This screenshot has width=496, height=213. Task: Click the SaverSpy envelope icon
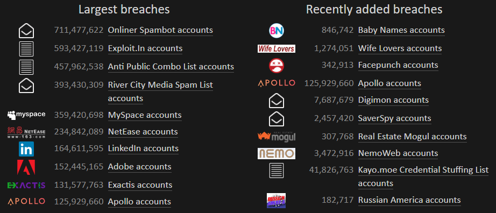(277, 119)
